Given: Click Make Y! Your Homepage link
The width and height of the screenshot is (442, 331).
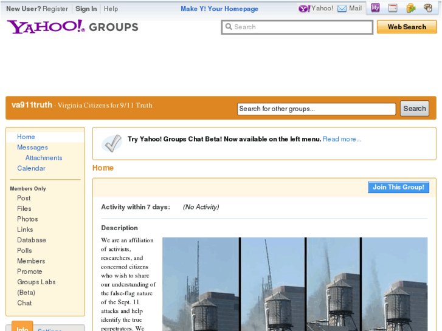Looking at the screenshot, I should click(x=219, y=9).
